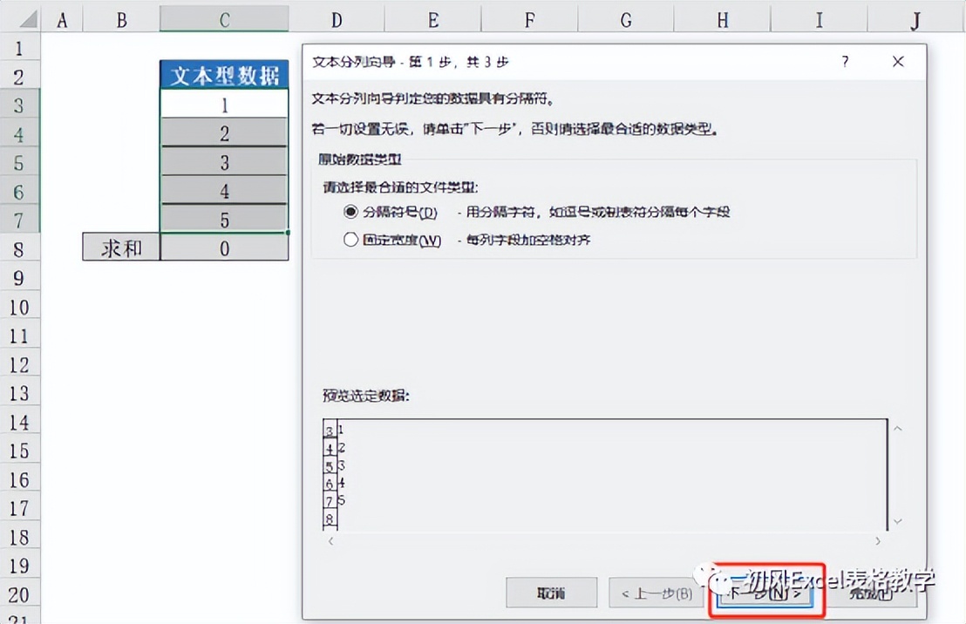Viewport: 966px width, 624px height.
Task: Select row 1 header
Action: coord(19,47)
